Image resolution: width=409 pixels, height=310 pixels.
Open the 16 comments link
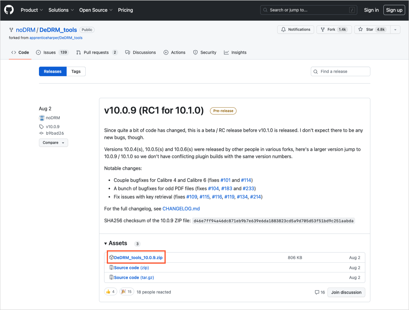pyautogui.click(x=320, y=292)
